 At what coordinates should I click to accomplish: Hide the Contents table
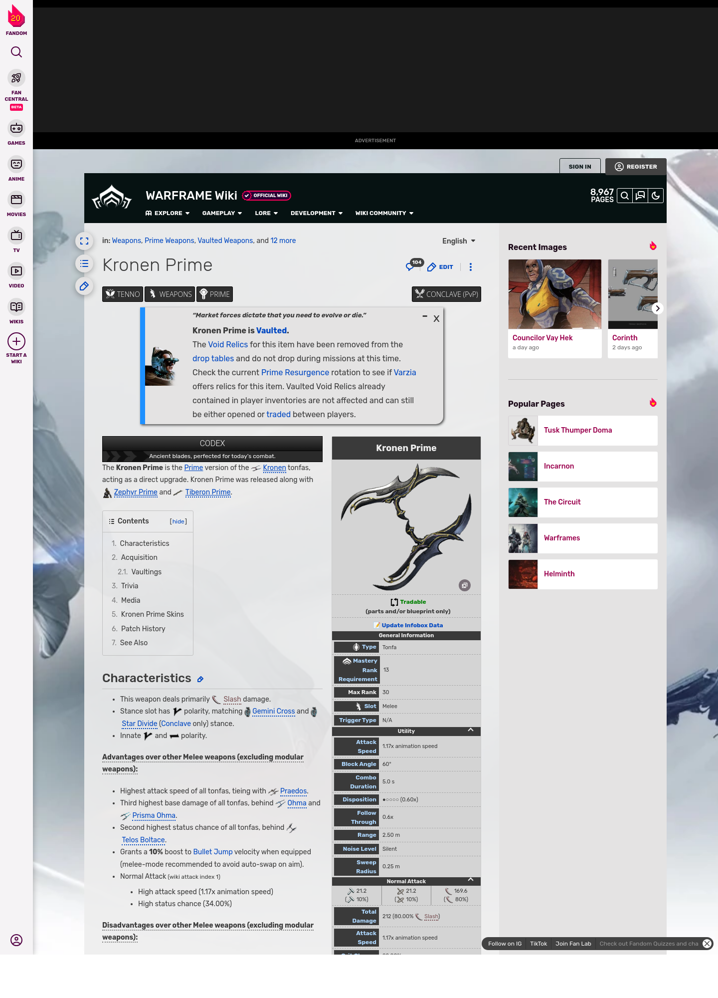pos(179,521)
